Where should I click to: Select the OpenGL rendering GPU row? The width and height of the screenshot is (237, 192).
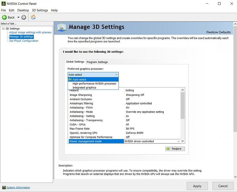click(125, 133)
